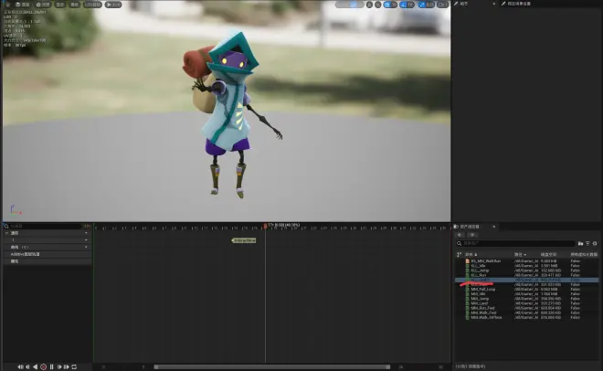
Task: Click the transform tool selector group
Action: (350, 5)
